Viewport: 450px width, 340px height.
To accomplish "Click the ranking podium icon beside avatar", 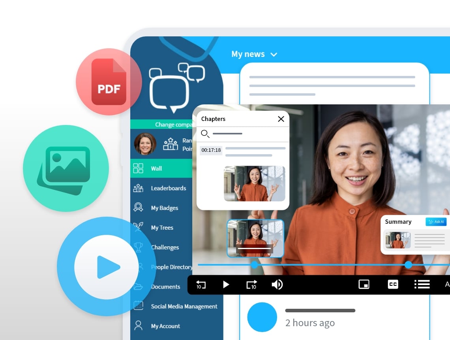I will pyautogui.click(x=171, y=144).
